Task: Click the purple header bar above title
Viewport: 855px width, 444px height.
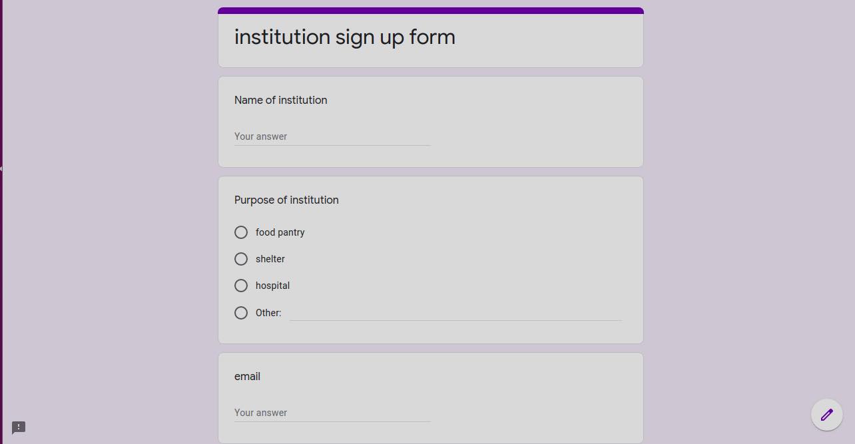Action: pos(431,11)
